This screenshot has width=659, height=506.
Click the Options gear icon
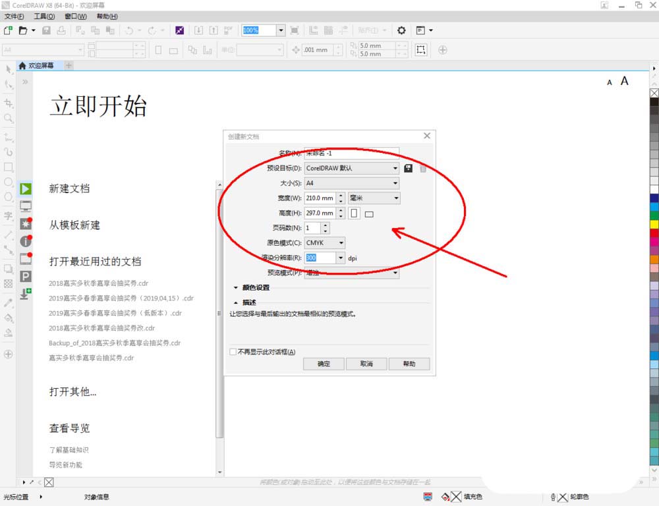pyautogui.click(x=401, y=30)
